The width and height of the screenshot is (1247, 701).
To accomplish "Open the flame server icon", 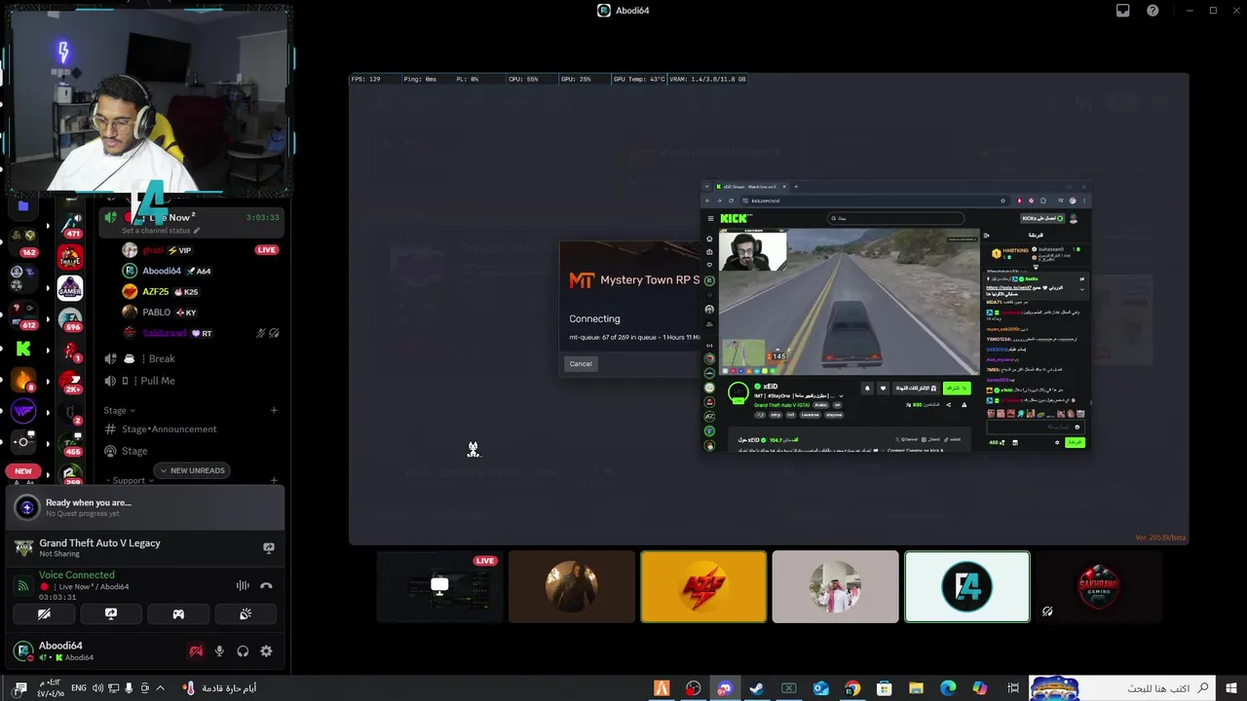I will pyautogui.click(x=23, y=380).
